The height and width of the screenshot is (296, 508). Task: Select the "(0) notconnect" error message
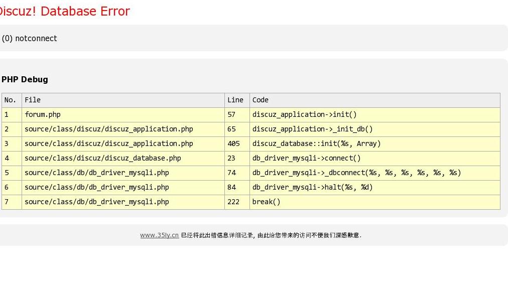pyautogui.click(x=29, y=38)
